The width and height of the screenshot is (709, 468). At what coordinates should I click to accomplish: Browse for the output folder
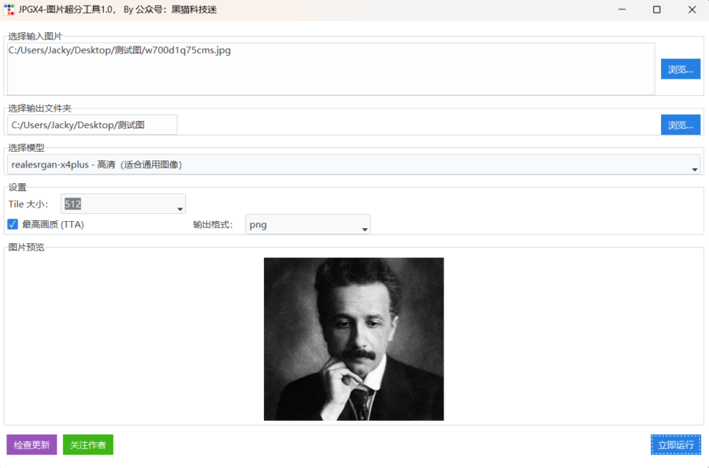[681, 124]
